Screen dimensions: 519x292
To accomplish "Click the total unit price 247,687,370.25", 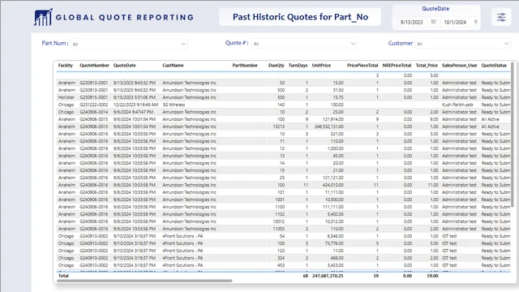I will pos(328,276).
